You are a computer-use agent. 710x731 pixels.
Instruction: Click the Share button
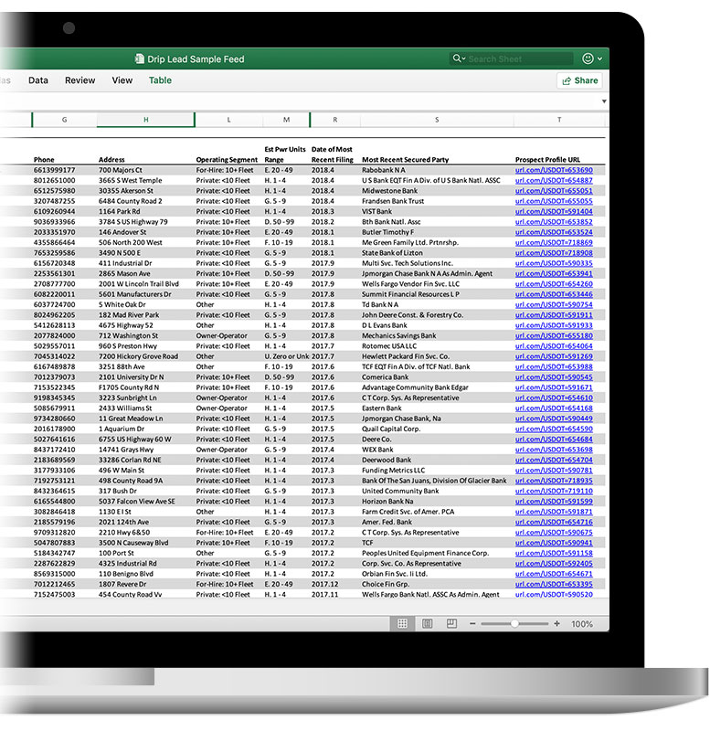tap(579, 80)
